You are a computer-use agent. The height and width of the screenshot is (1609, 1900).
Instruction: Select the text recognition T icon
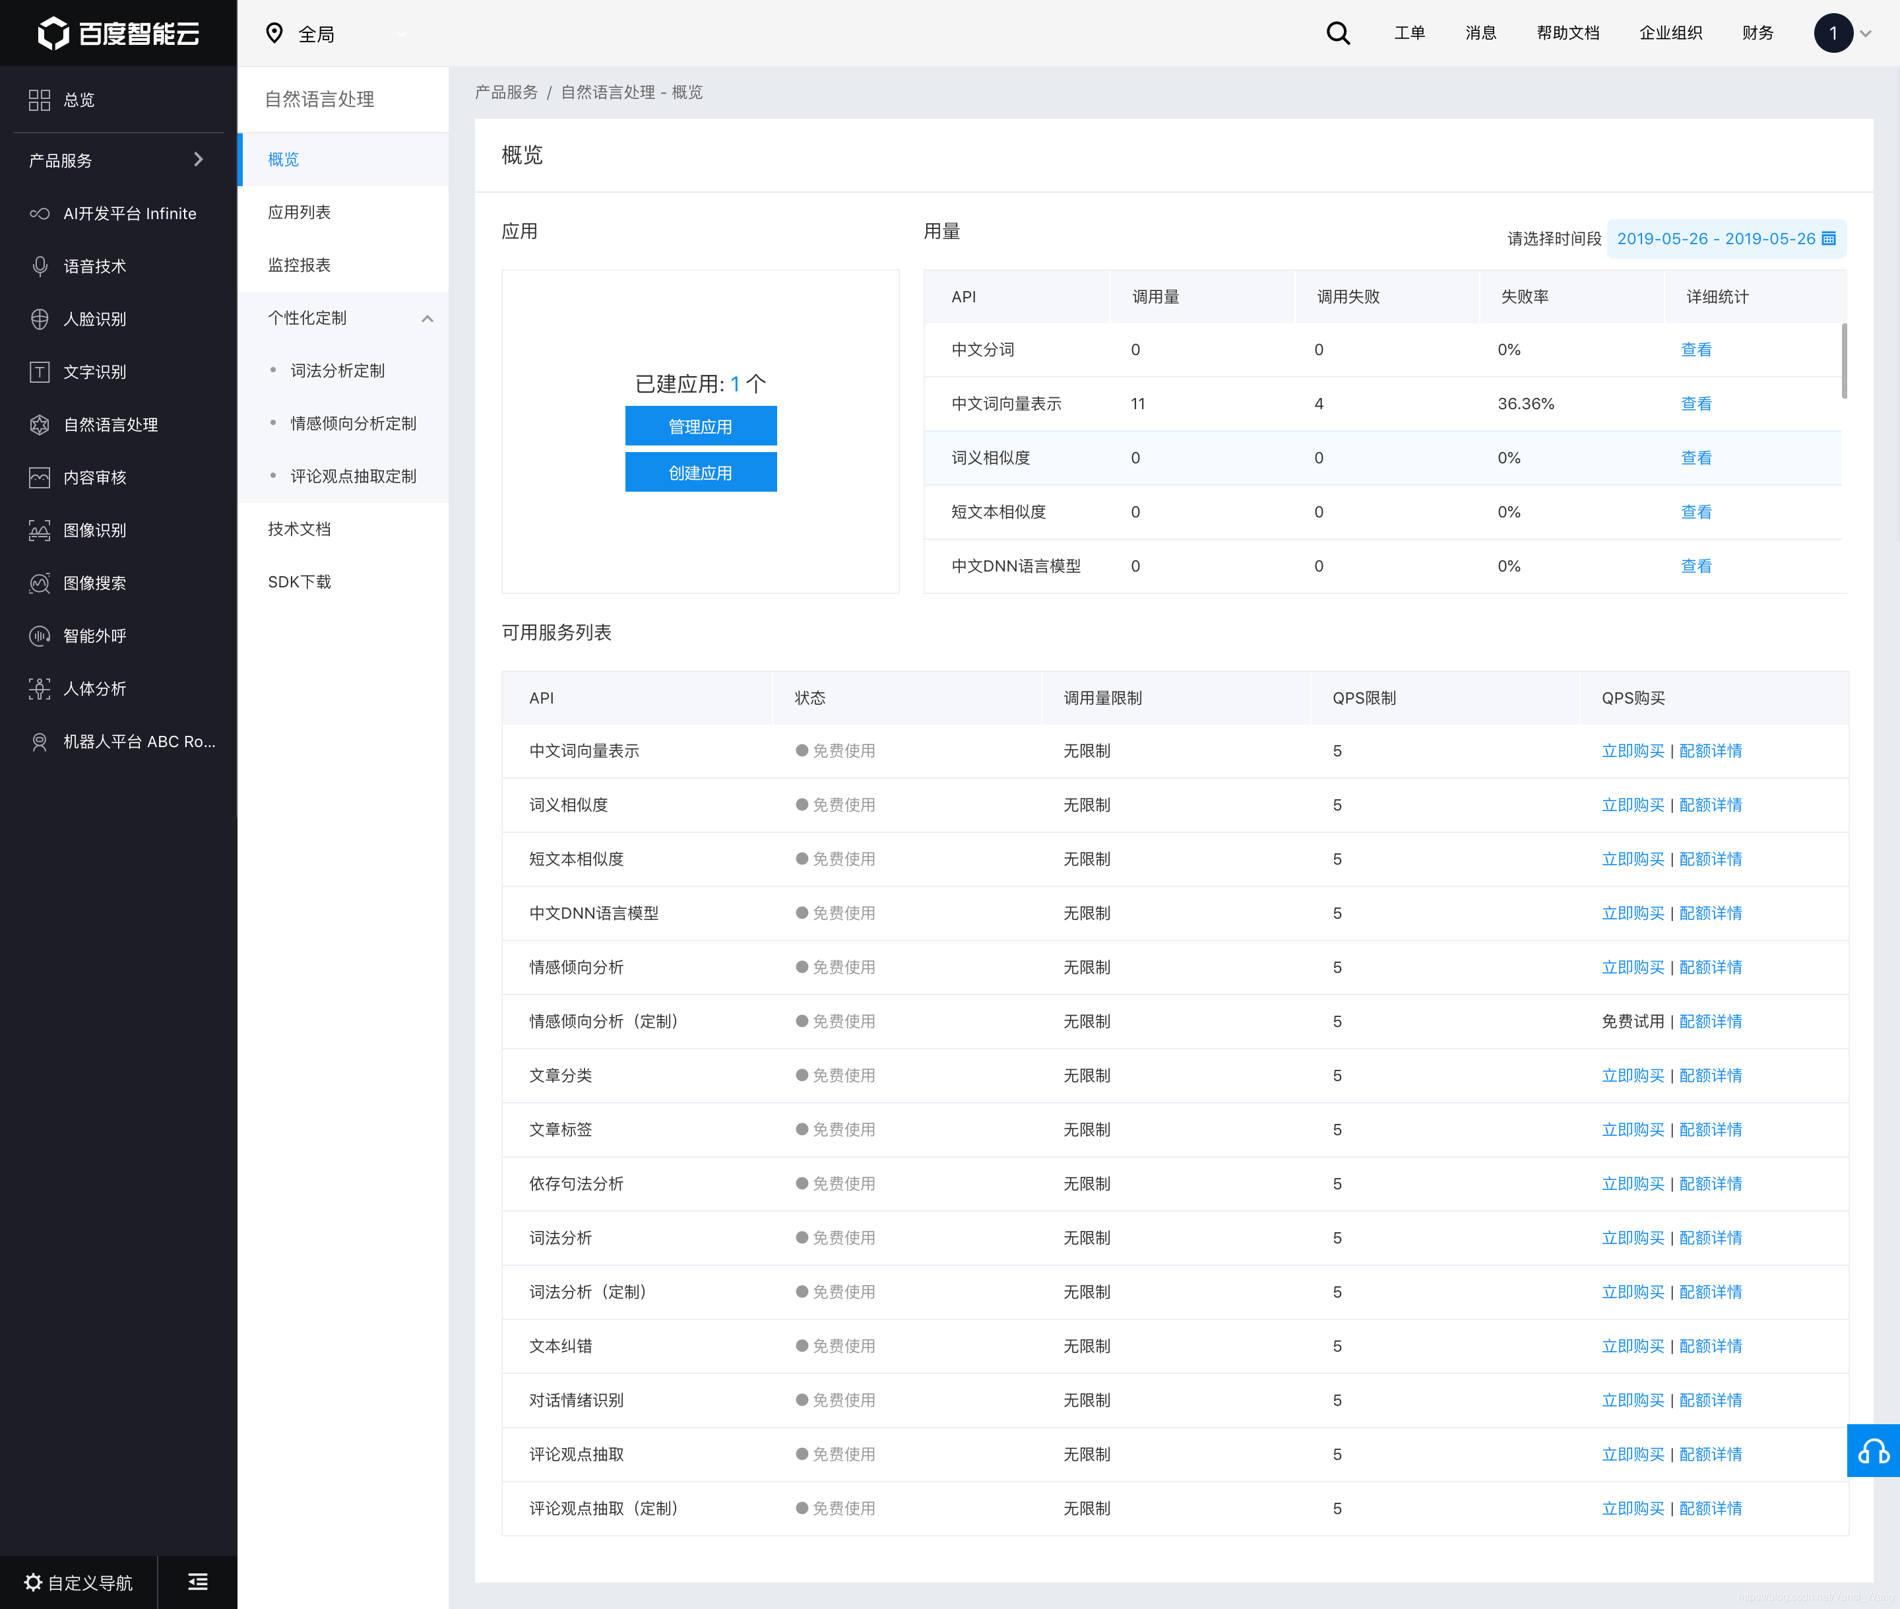click(x=39, y=372)
